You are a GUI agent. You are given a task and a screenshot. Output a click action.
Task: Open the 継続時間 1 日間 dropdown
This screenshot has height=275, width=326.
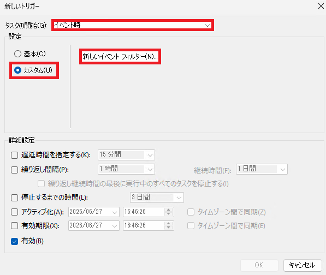pyautogui.click(x=262, y=169)
